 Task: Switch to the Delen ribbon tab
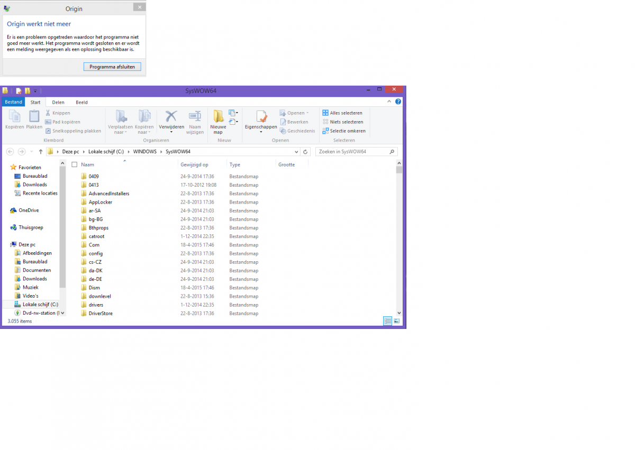pos(58,102)
